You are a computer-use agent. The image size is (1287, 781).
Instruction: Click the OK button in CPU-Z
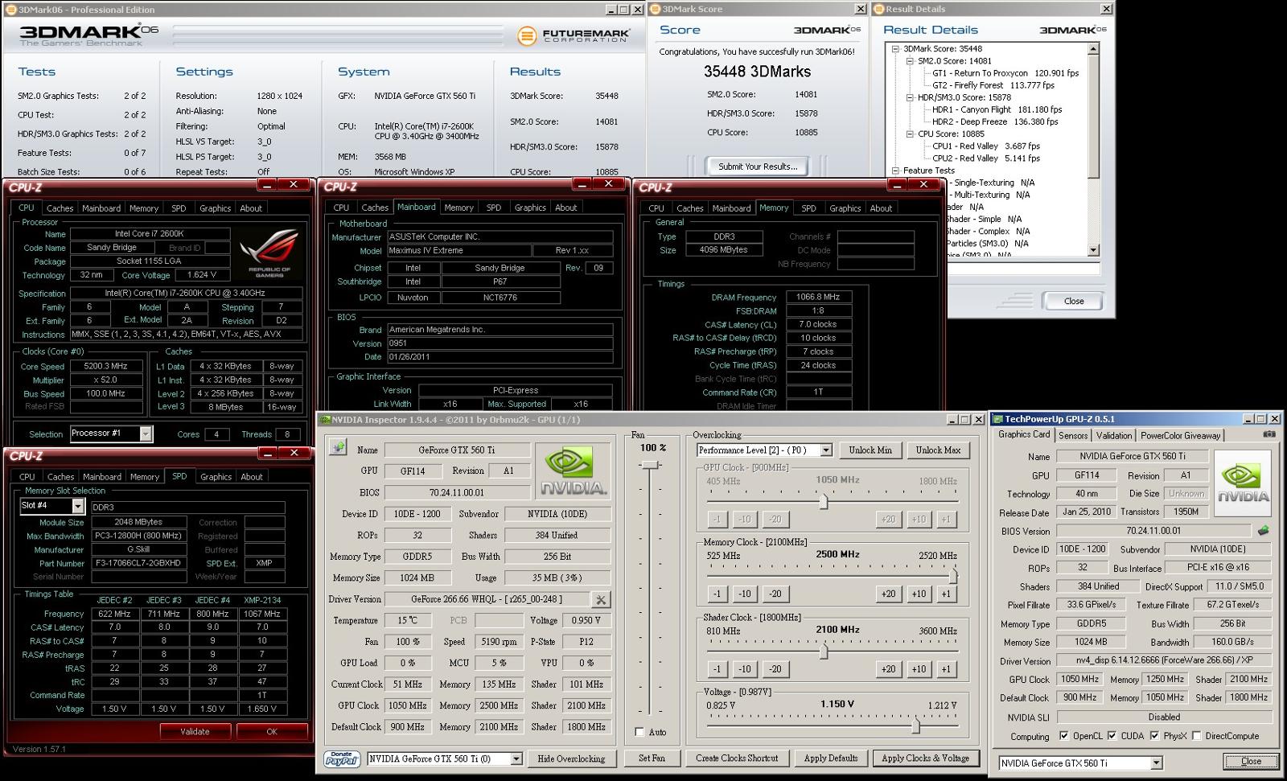click(271, 731)
